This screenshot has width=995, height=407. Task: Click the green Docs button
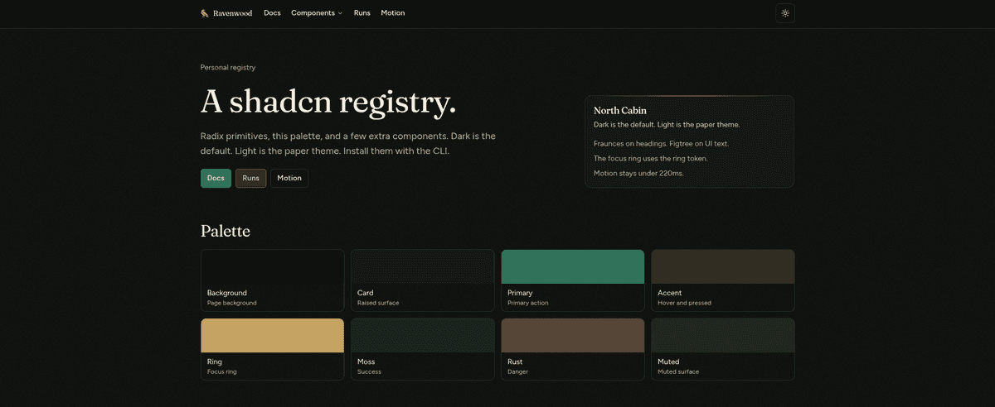[216, 178]
